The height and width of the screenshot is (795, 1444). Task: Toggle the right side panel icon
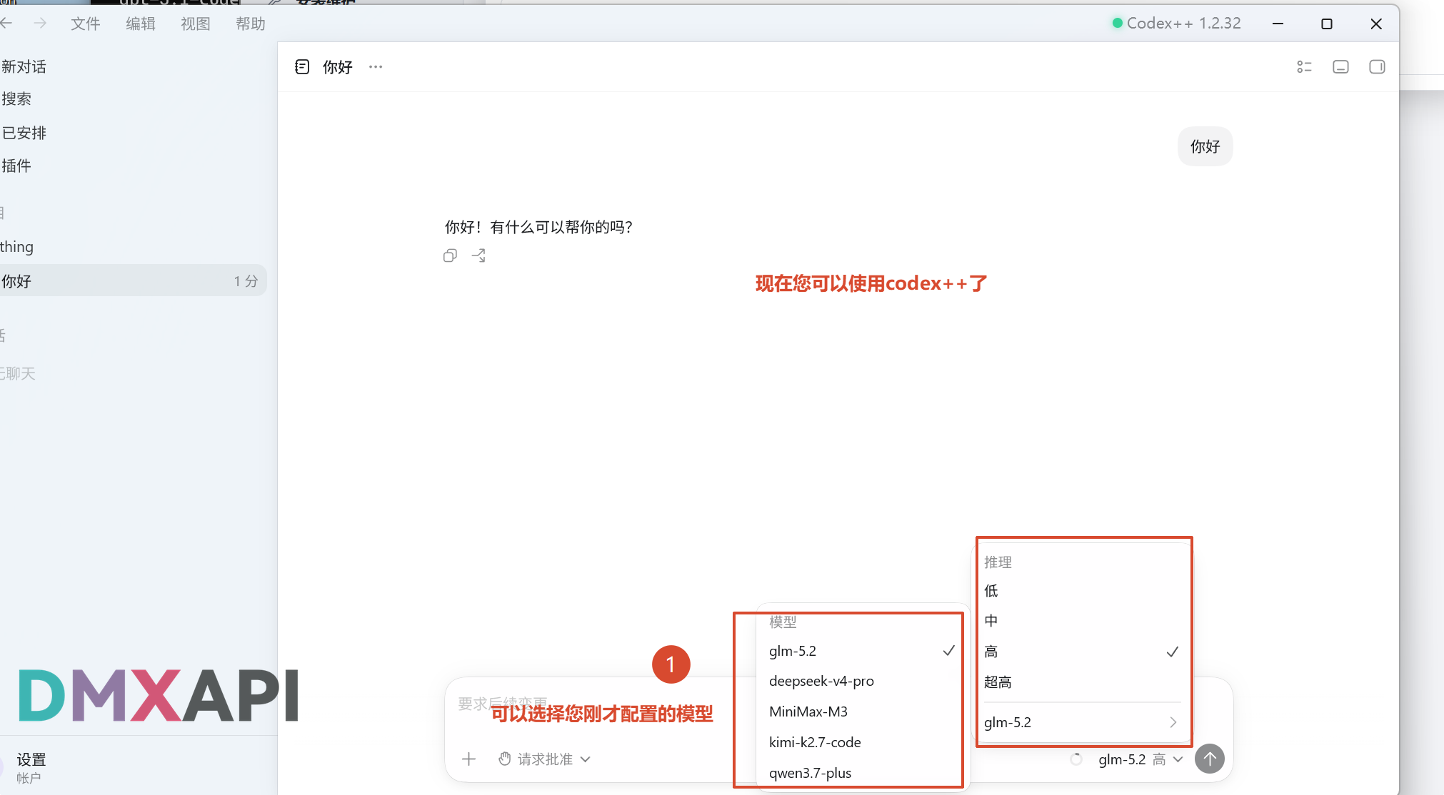tap(1377, 66)
